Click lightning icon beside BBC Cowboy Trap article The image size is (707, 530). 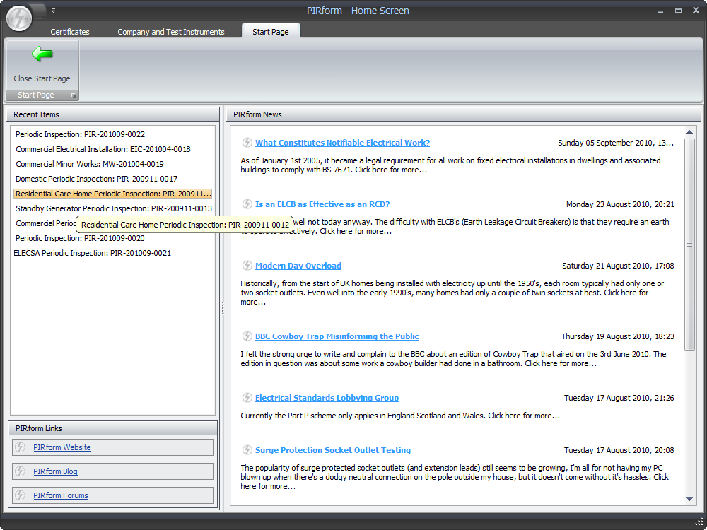pyautogui.click(x=247, y=336)
